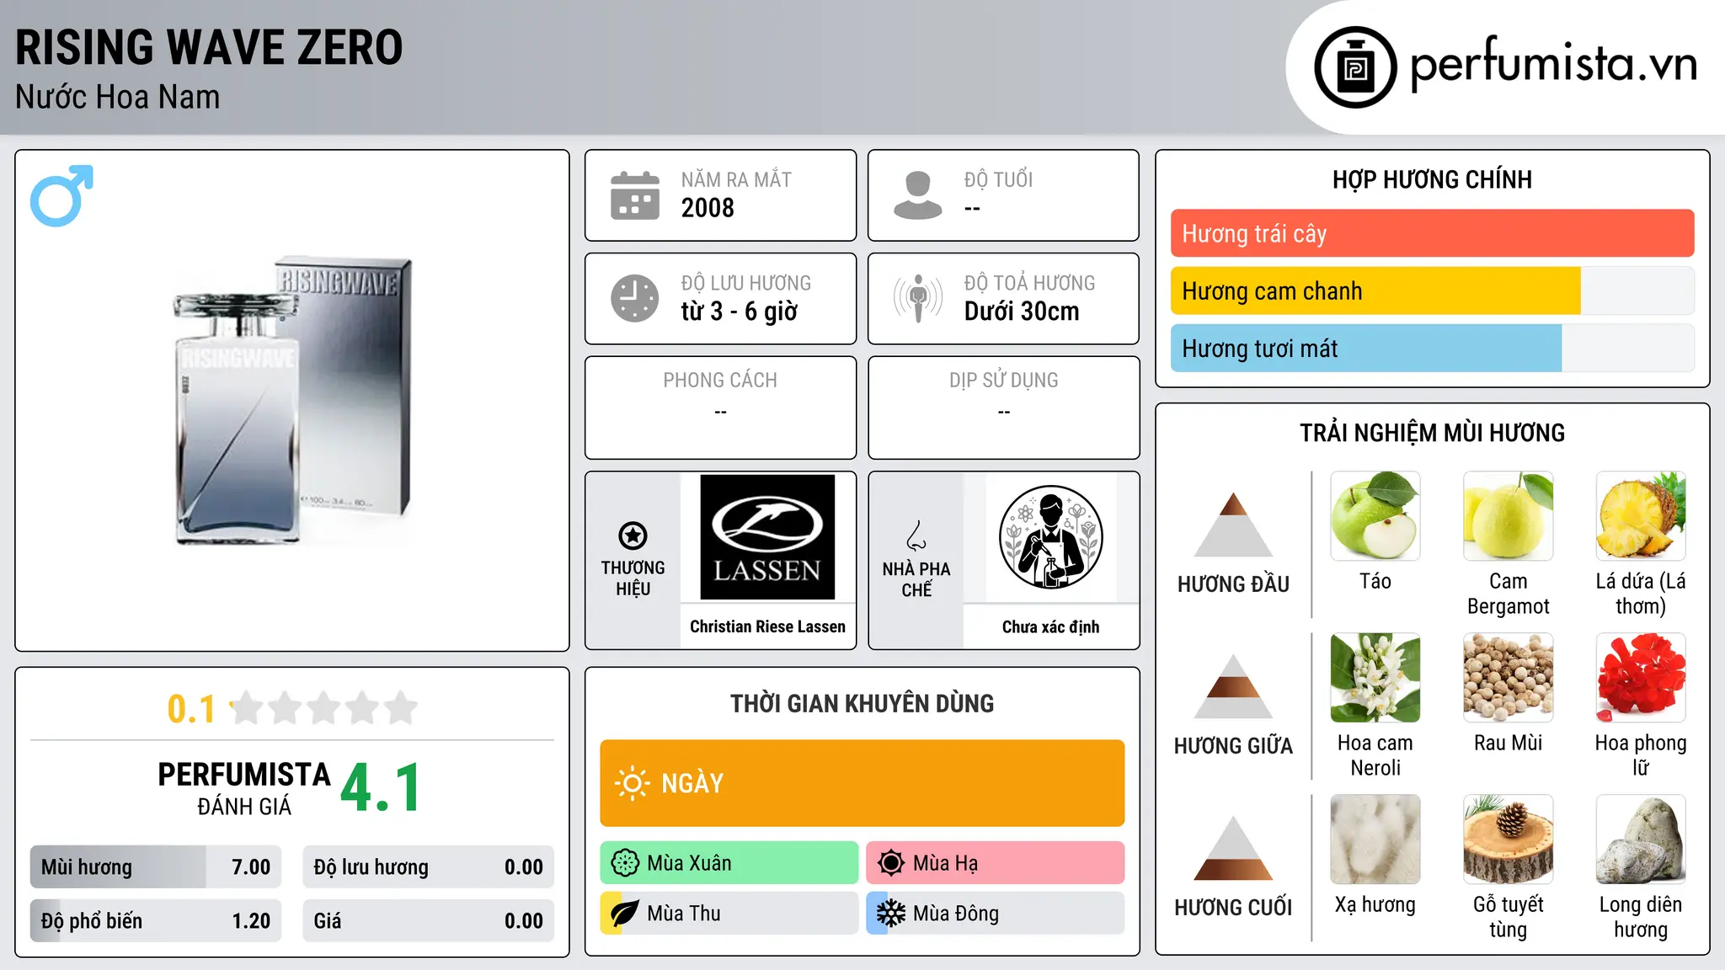The image size is (1725, 970).
Task: Select the Rau Mùi coriander note image
Action: (1509, 678)
